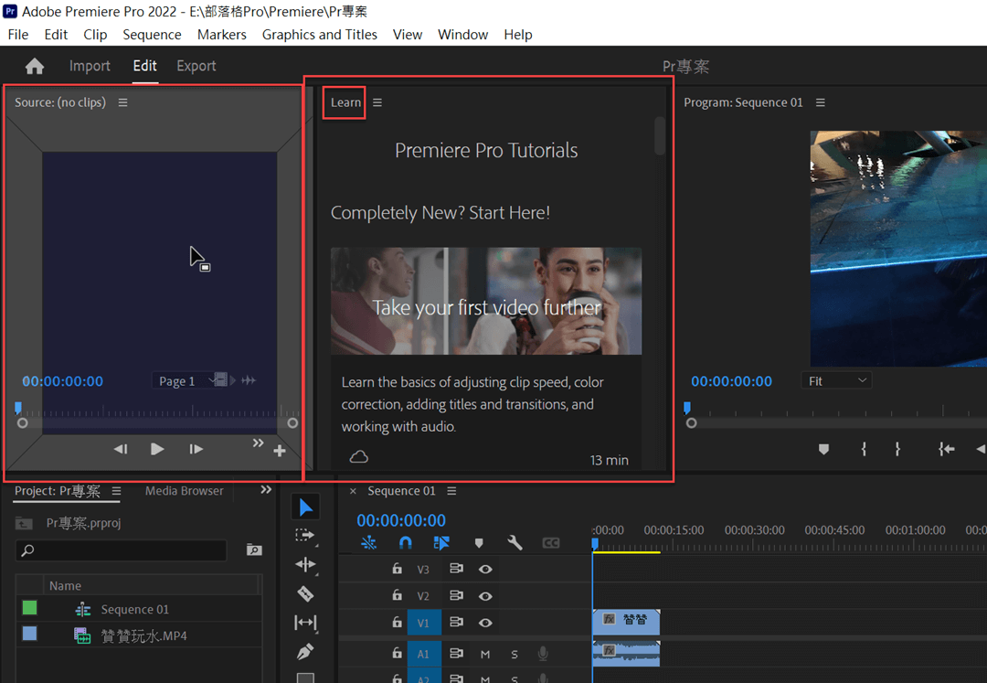
Task: Expand hidden Project panel tabs chevron
Action: (266, 490)
